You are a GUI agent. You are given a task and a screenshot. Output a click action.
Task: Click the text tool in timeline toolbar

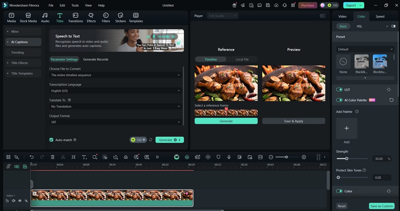(84, 157)
